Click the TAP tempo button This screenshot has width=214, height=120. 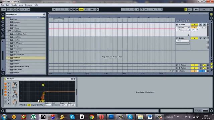click(4, 9)
